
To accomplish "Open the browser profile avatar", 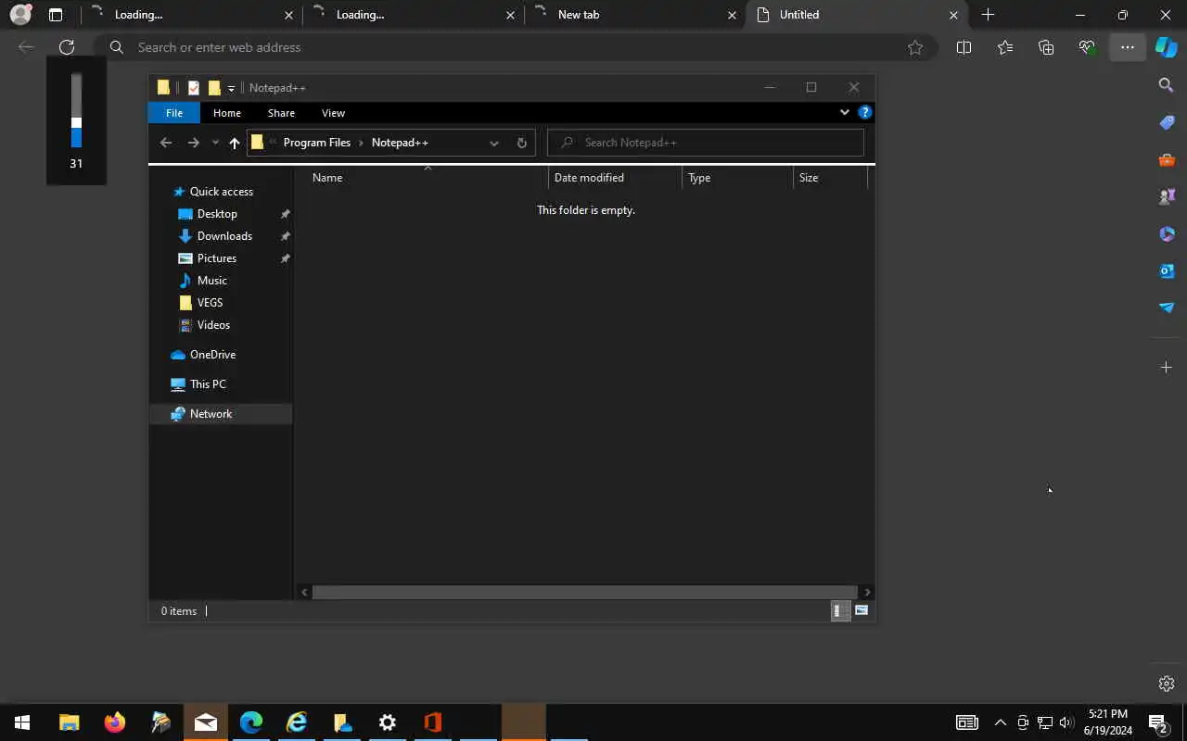I will 20,15.
